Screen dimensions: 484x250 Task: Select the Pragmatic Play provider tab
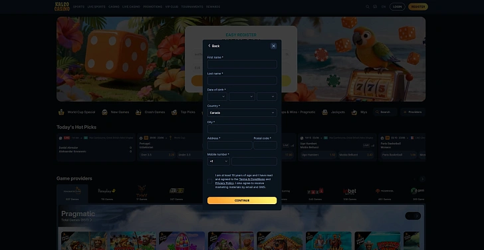[x=72, y=193]
